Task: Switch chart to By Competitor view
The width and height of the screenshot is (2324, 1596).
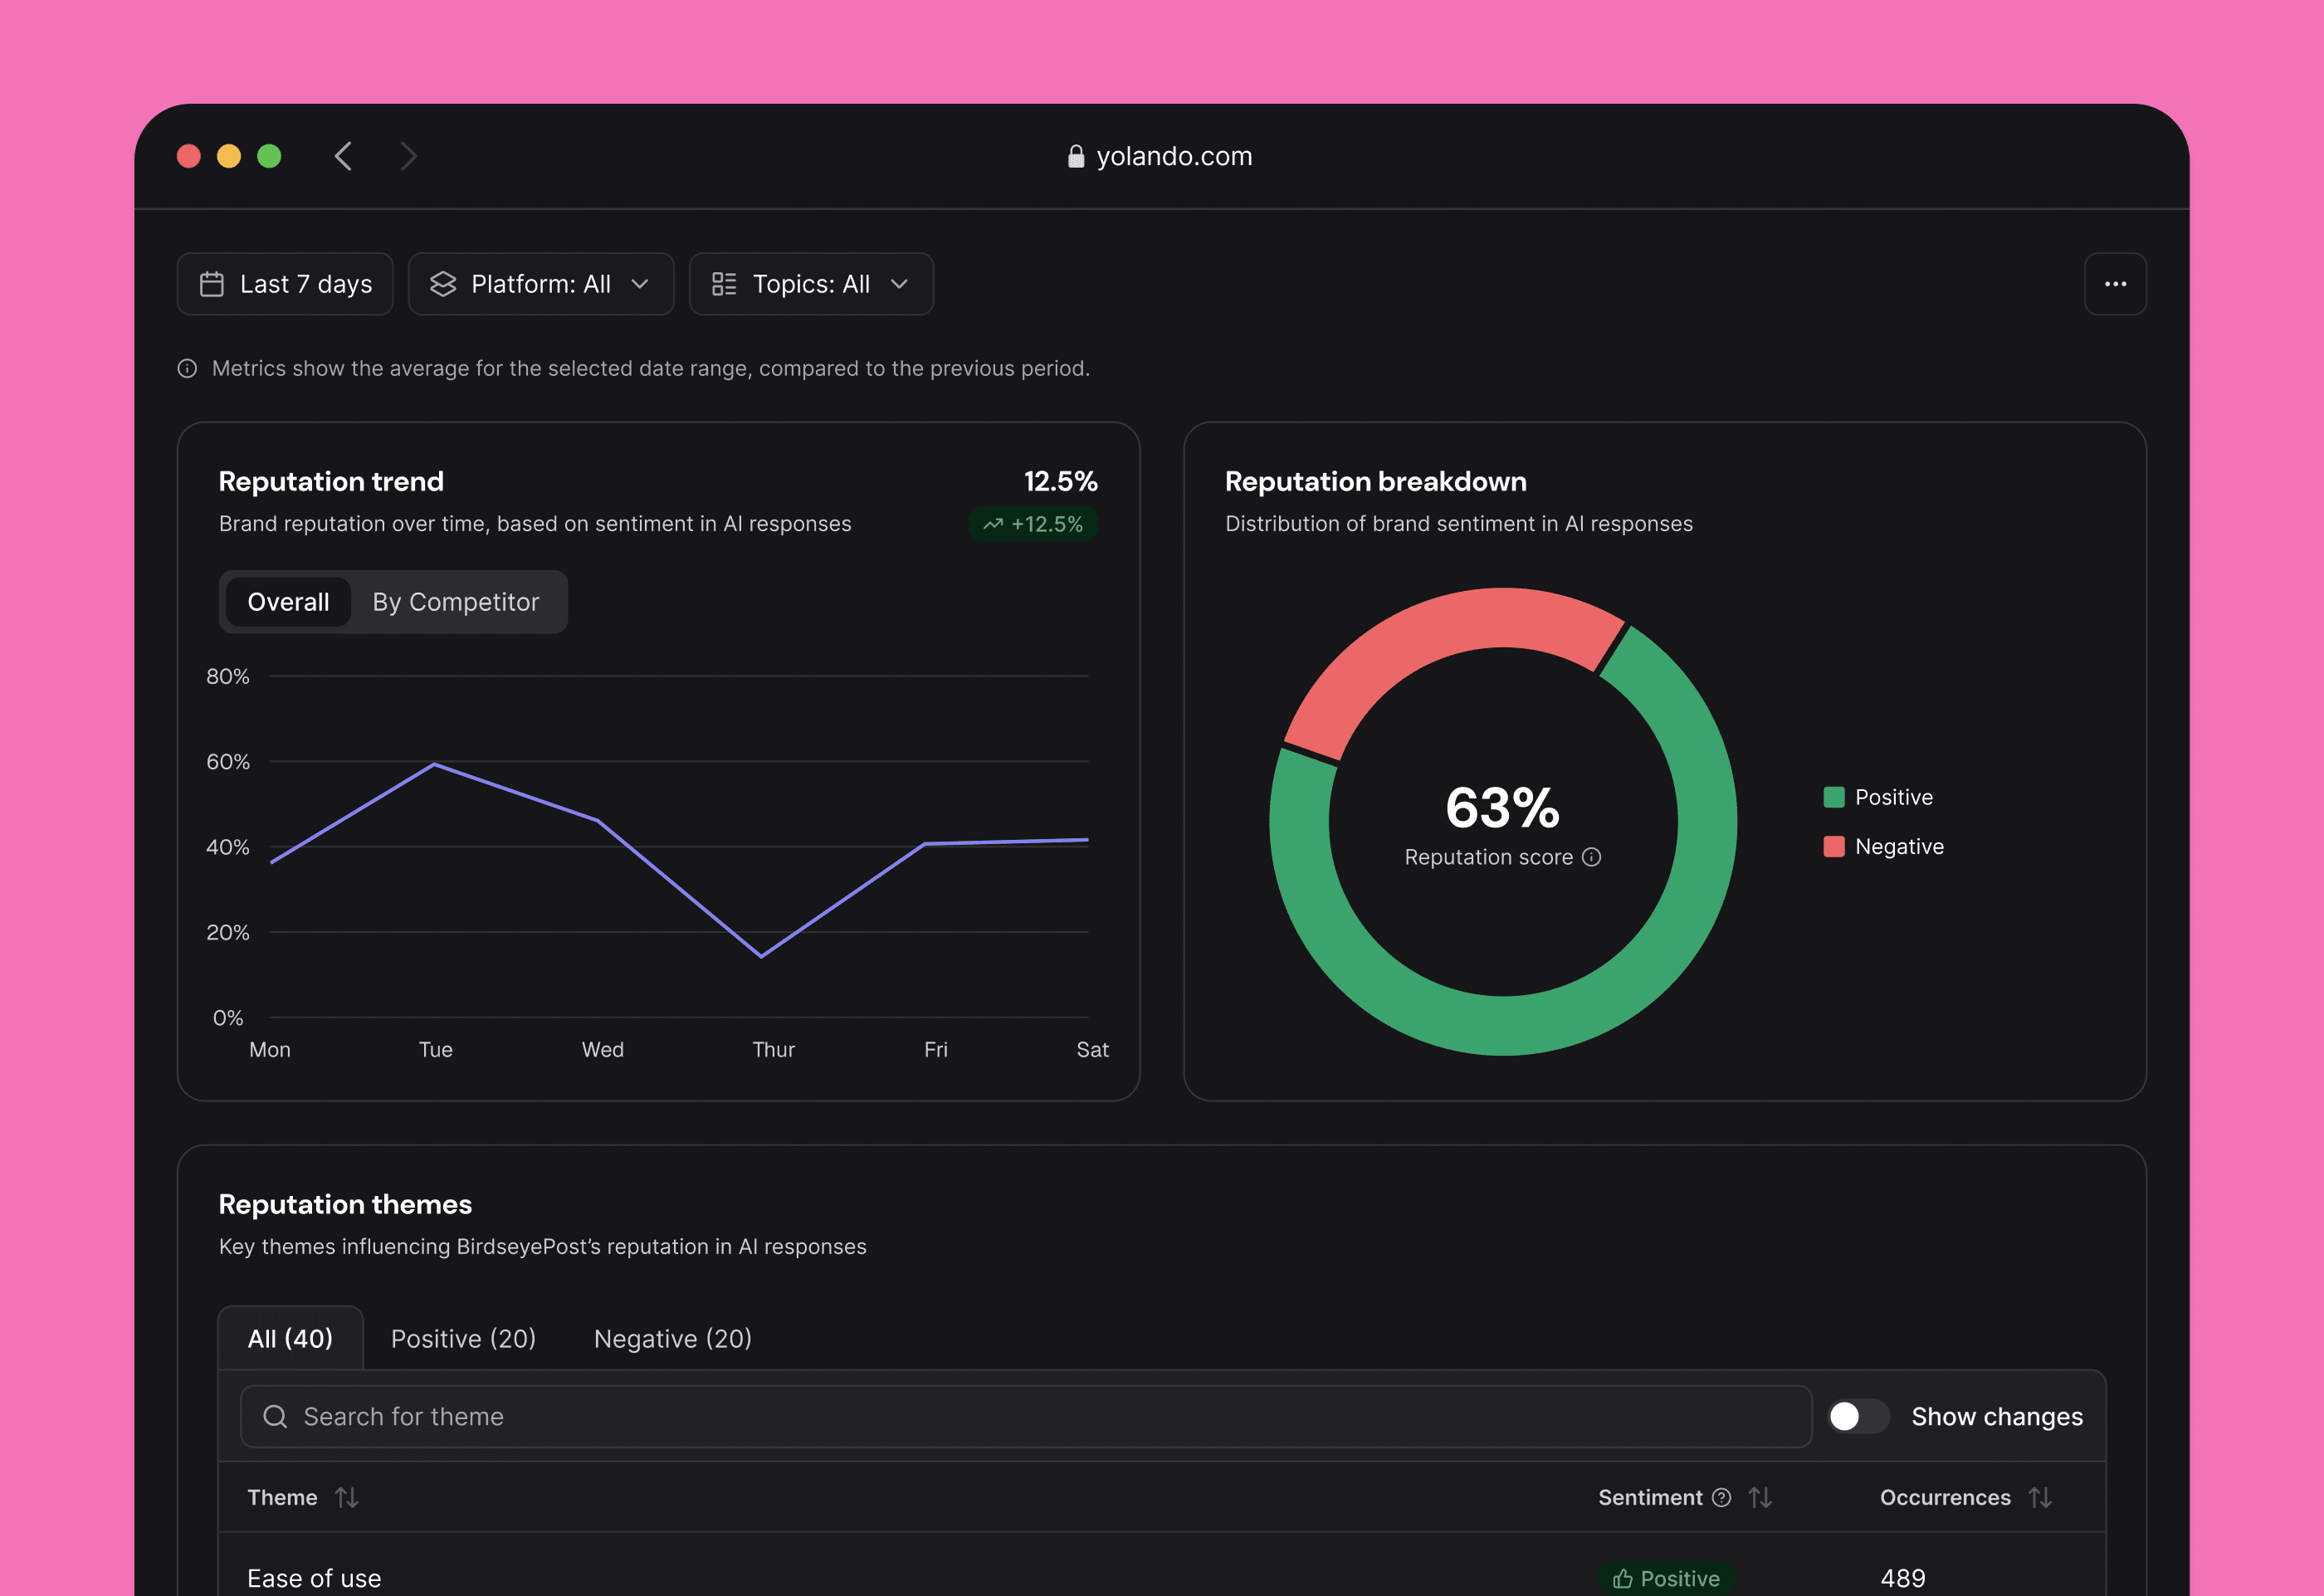Action: tap(455, 602)
